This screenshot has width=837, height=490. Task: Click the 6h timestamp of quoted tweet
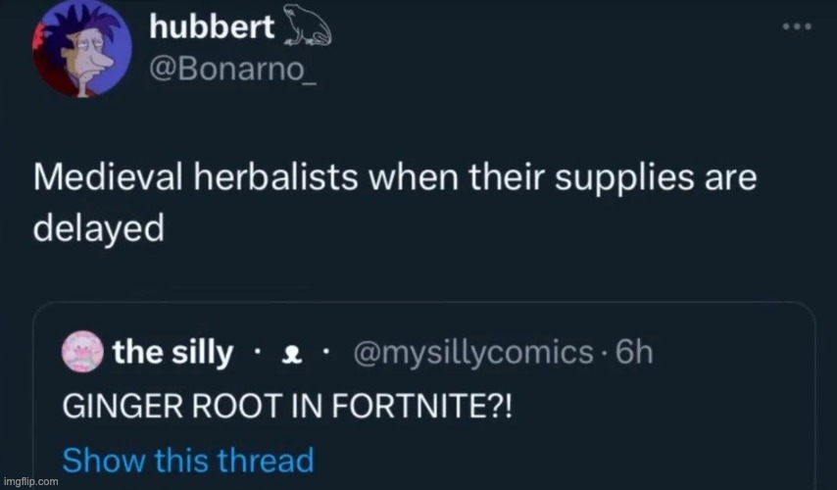pyautogui.click(x=630, y=352)
